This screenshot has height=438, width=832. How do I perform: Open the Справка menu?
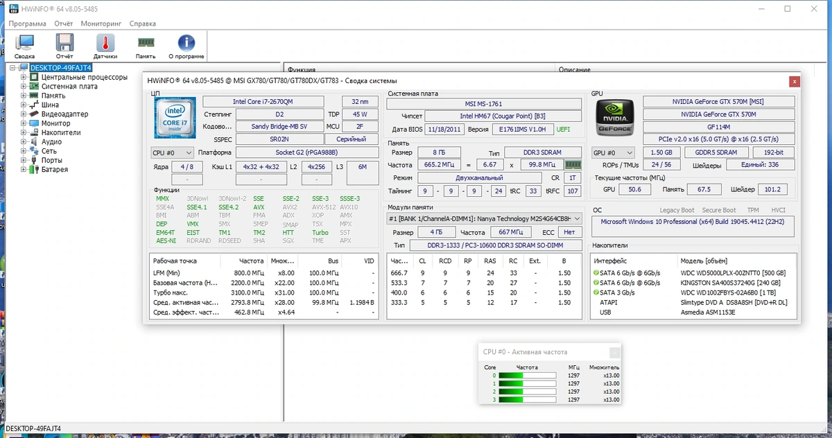[143, 23]
